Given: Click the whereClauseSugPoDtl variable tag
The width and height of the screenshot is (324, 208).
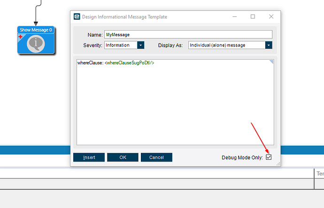Looking at the screenshot, I should point(129,63).
